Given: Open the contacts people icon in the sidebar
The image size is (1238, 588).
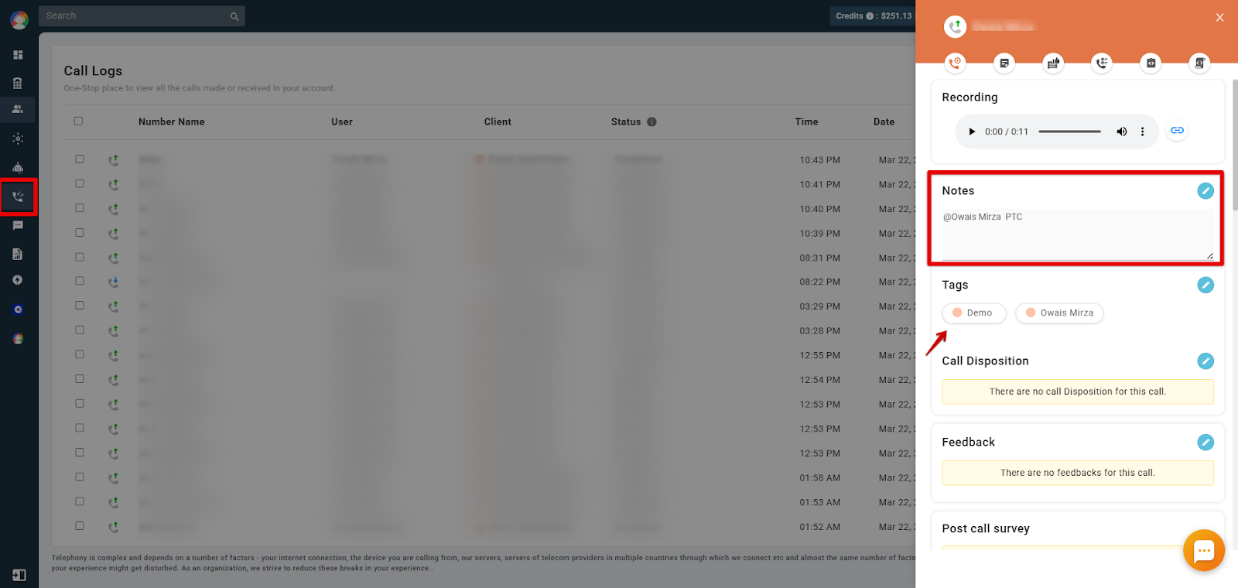Looking at the screenshot, I should click(x=18, y=109).
